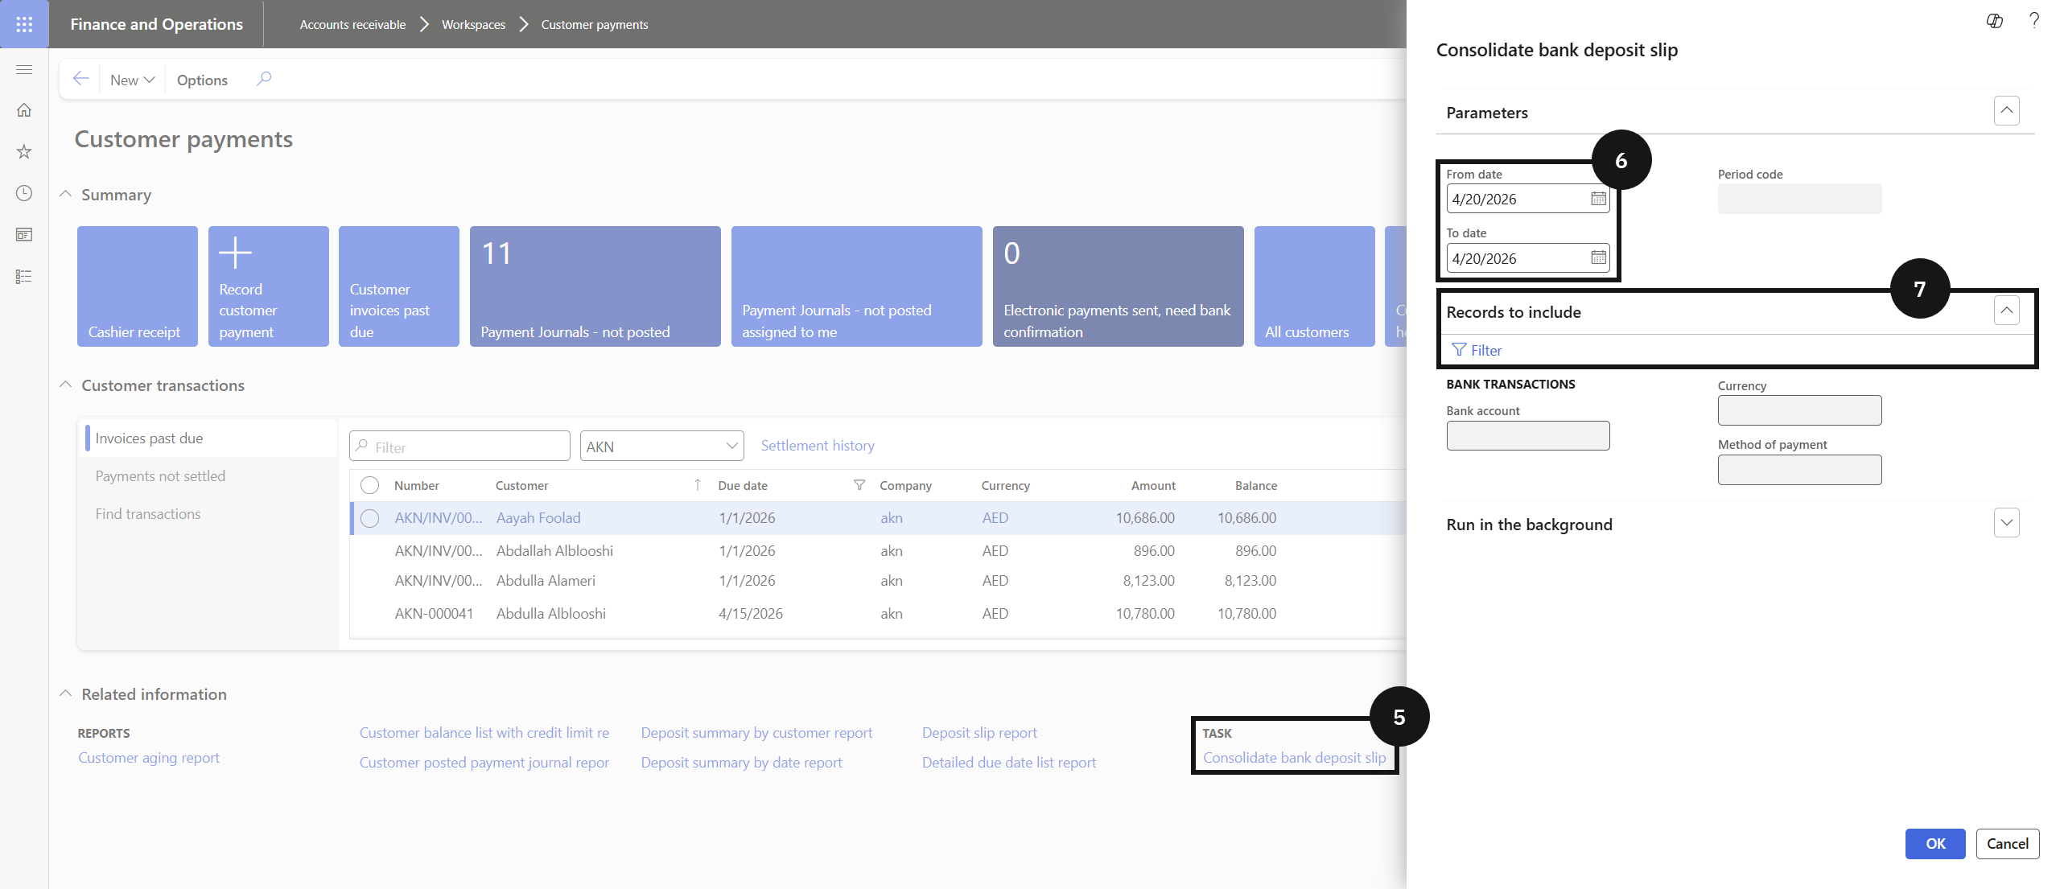Go to Home via sidebar icon

[24, 110]
